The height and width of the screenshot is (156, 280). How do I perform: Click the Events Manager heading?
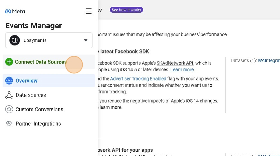[x=34, y=26]
